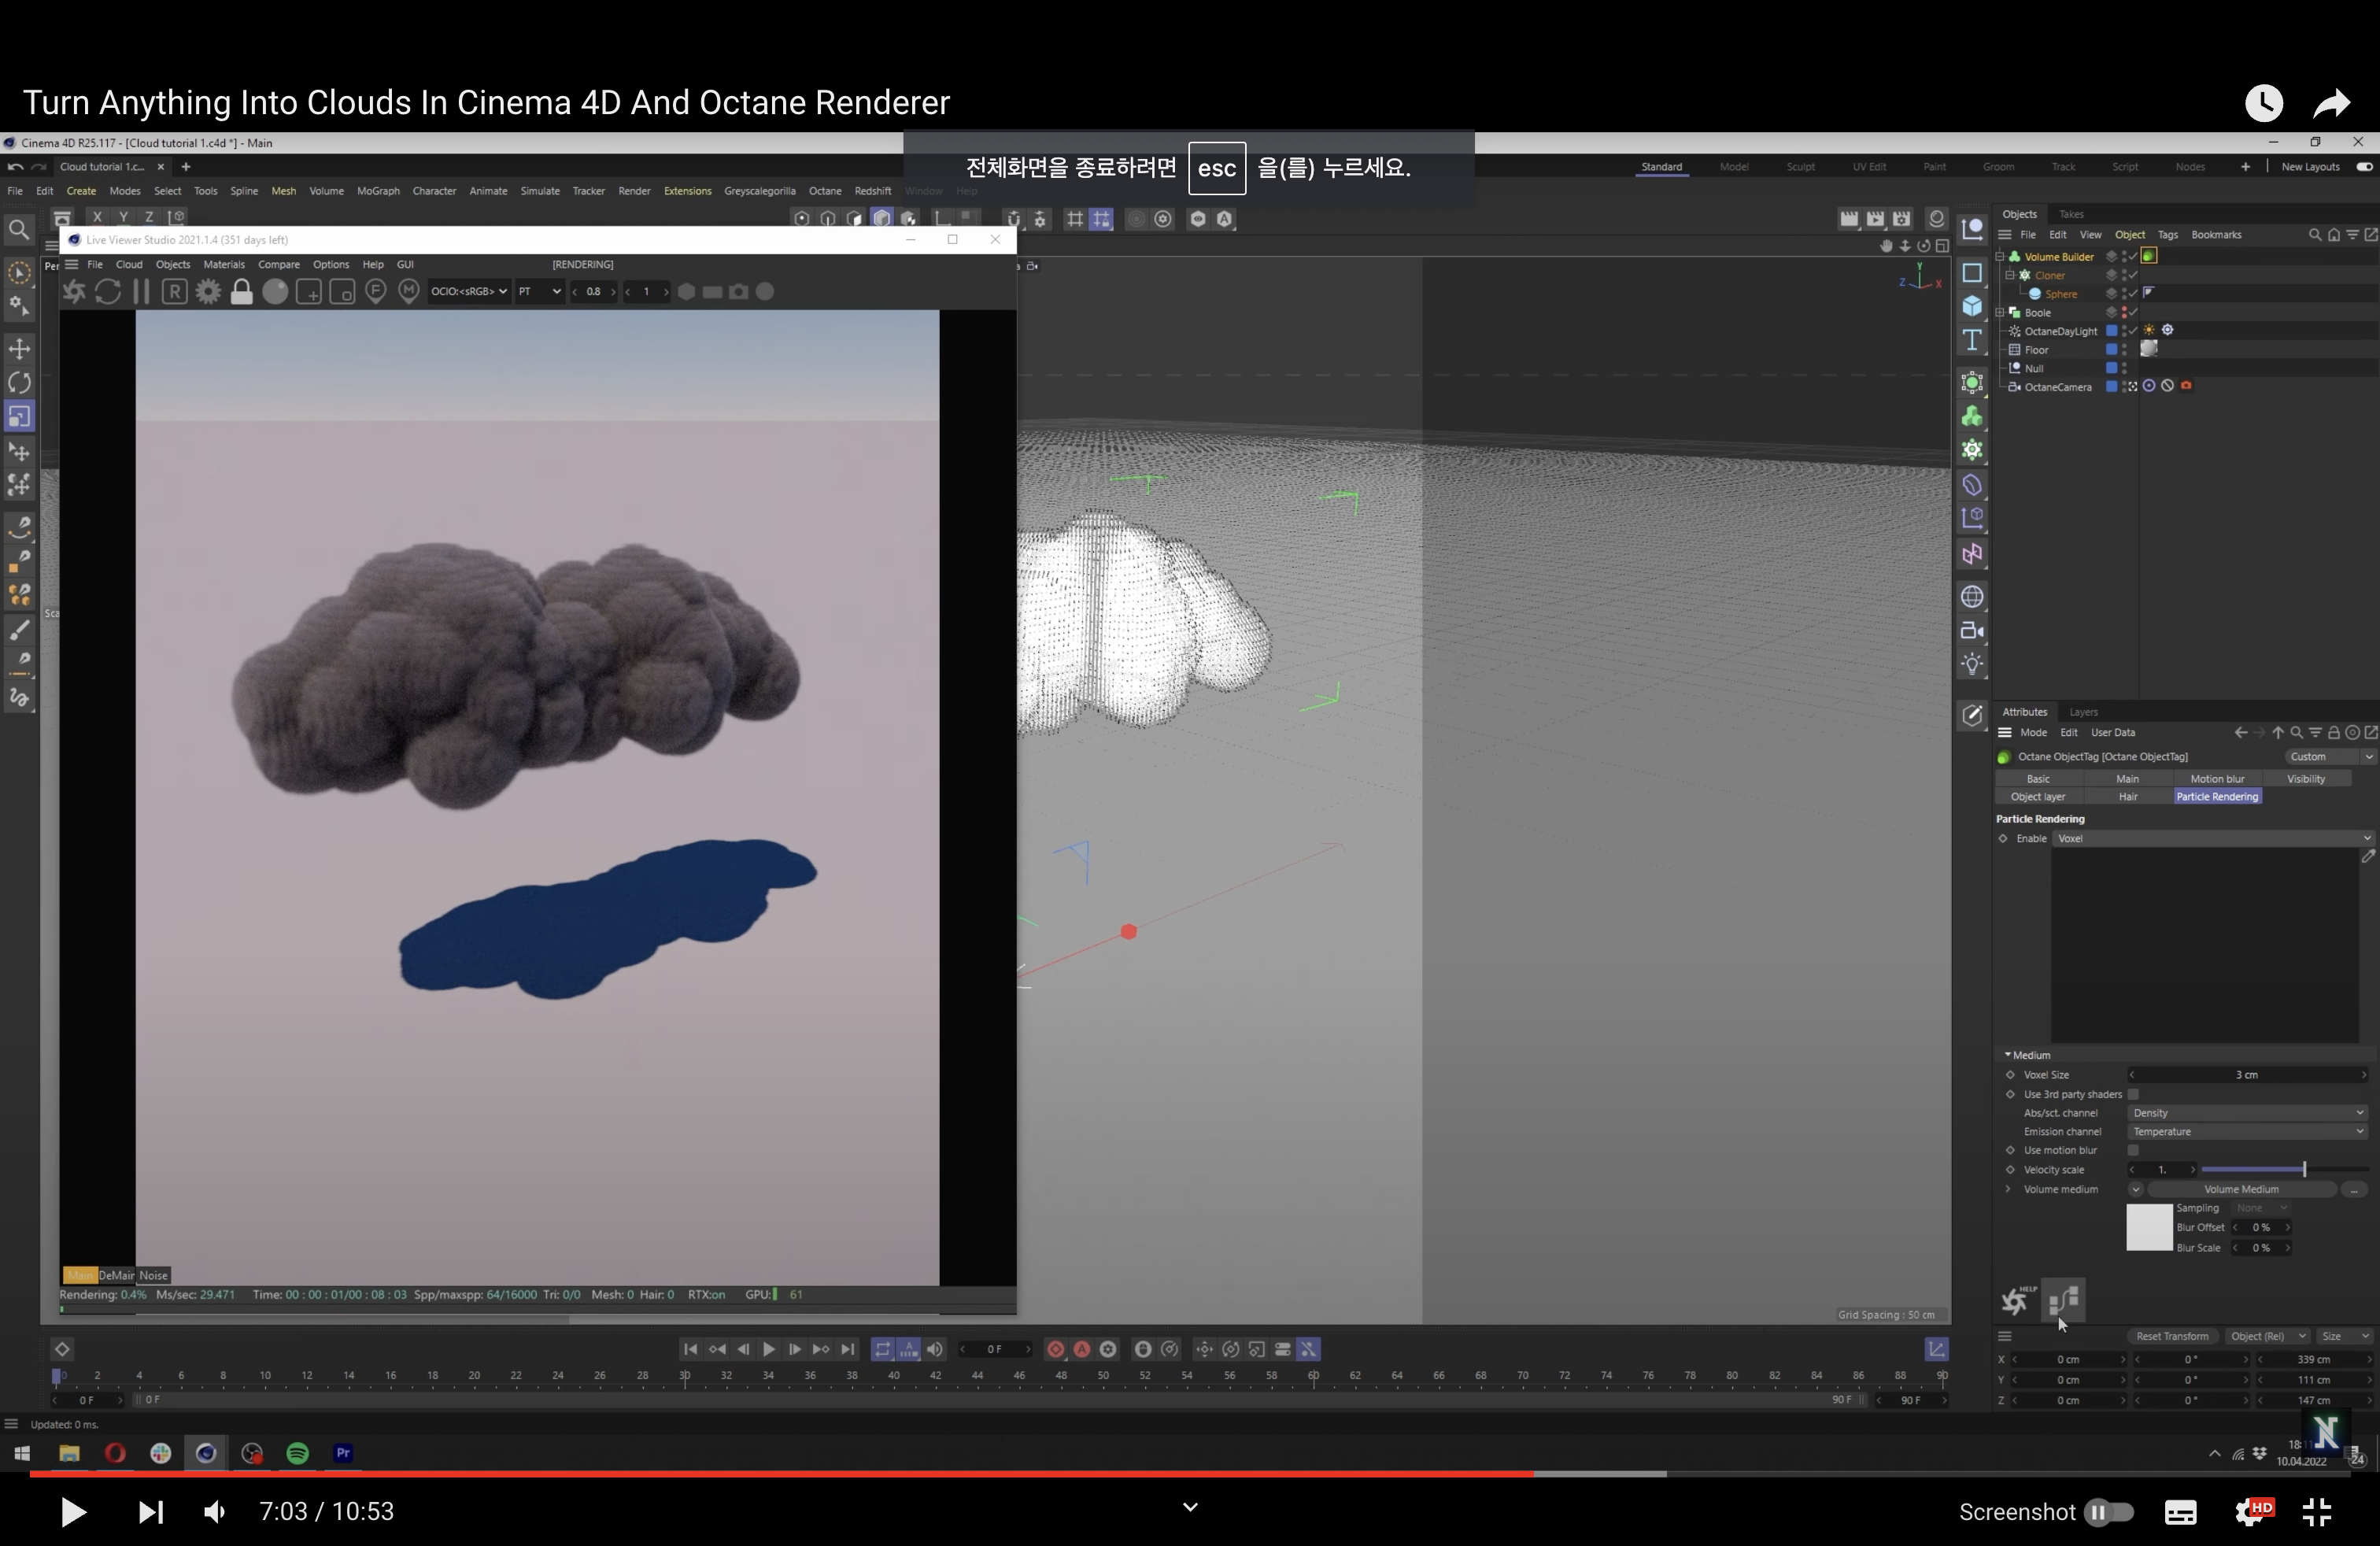The image size is (2380, 1546).
Task: Enable Use 3rd party shaders checkbox
Action: pyautogui.click(x=2133, y=1094)
